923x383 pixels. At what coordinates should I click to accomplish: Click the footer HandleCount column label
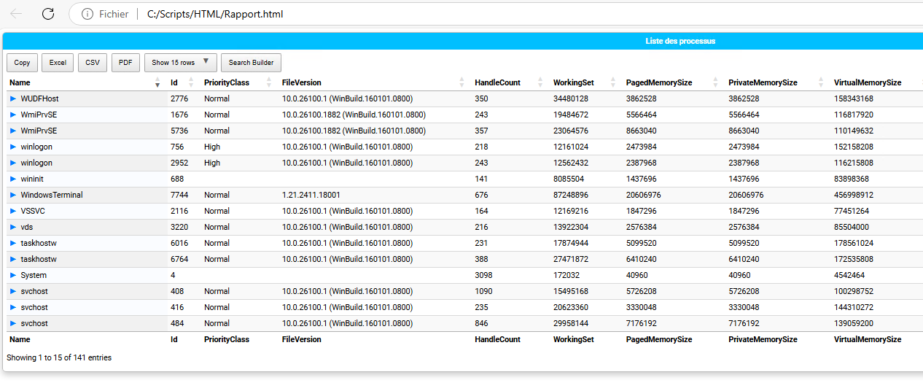[x=497, y=339]
